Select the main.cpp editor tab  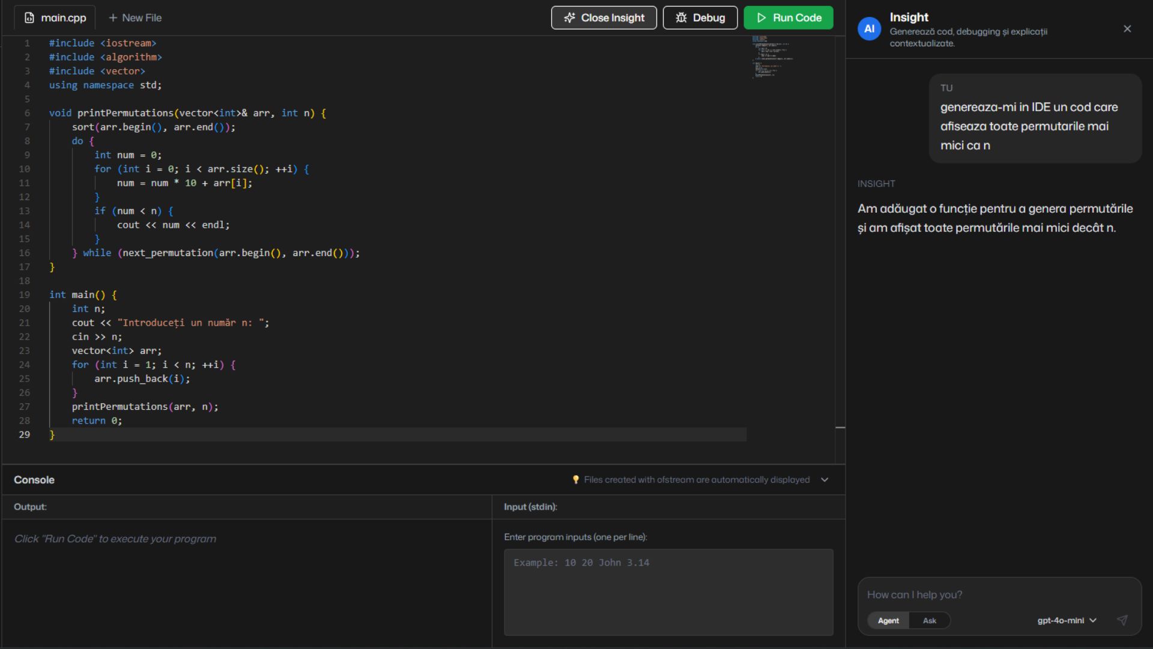[53, 17]
